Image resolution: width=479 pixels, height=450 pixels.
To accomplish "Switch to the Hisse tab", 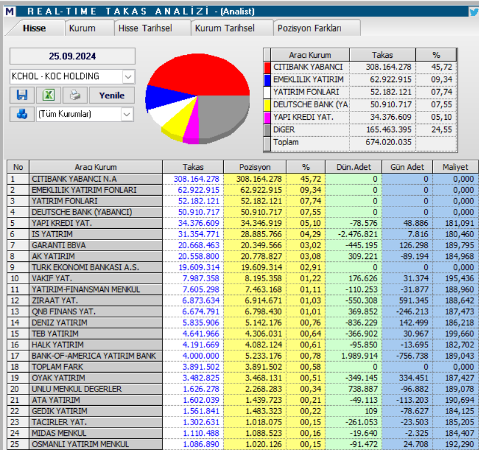I will tap(34, 28).
